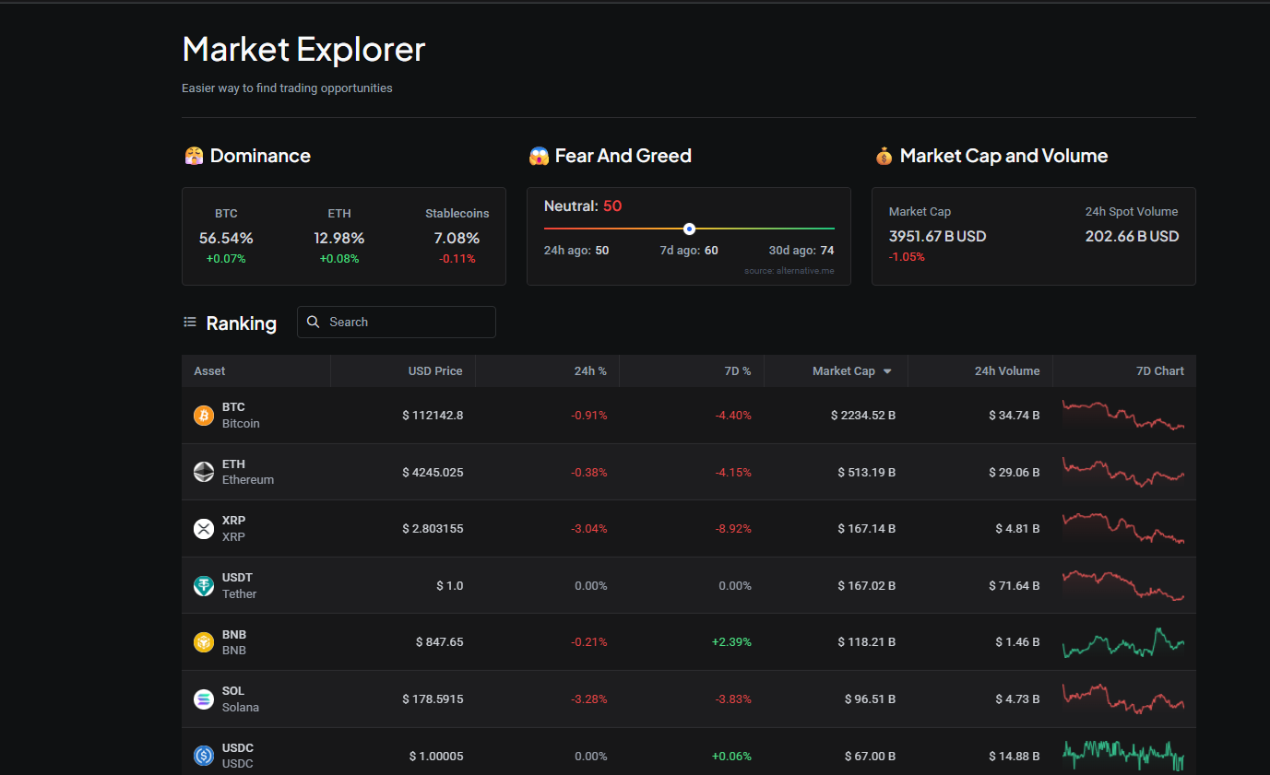Sort table by 24h % column
The width and height of the screenshot is (1270, 775).
548,370
